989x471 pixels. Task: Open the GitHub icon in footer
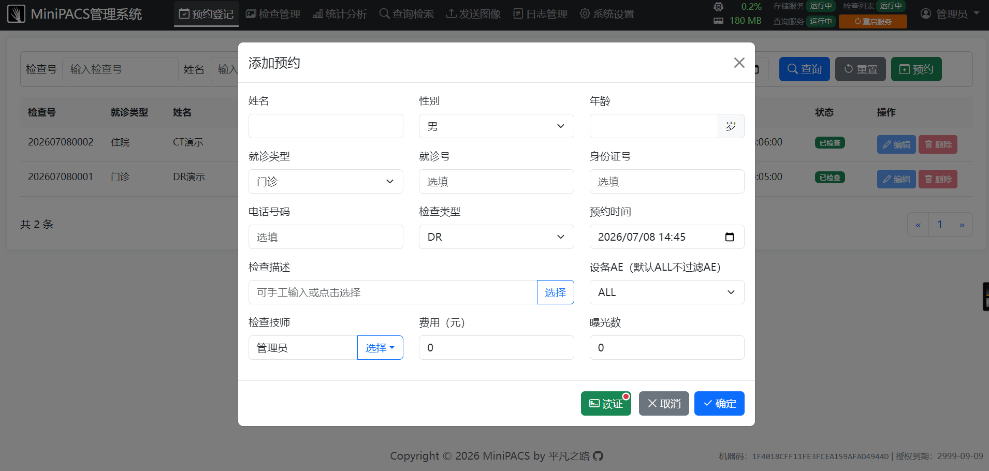[x=598, y=456]
